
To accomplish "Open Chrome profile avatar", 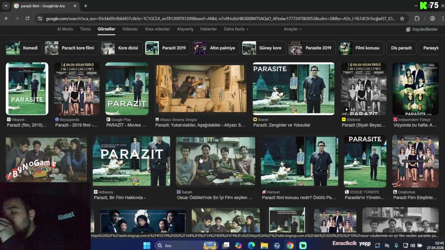I will (x=432, y=18).
